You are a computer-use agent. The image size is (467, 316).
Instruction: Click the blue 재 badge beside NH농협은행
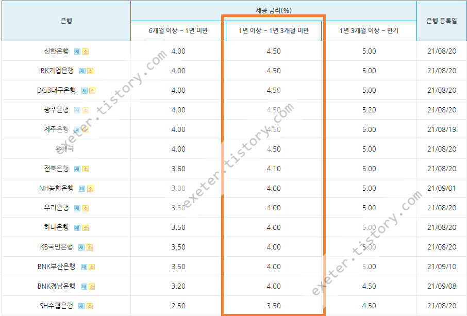coord(82,189)
